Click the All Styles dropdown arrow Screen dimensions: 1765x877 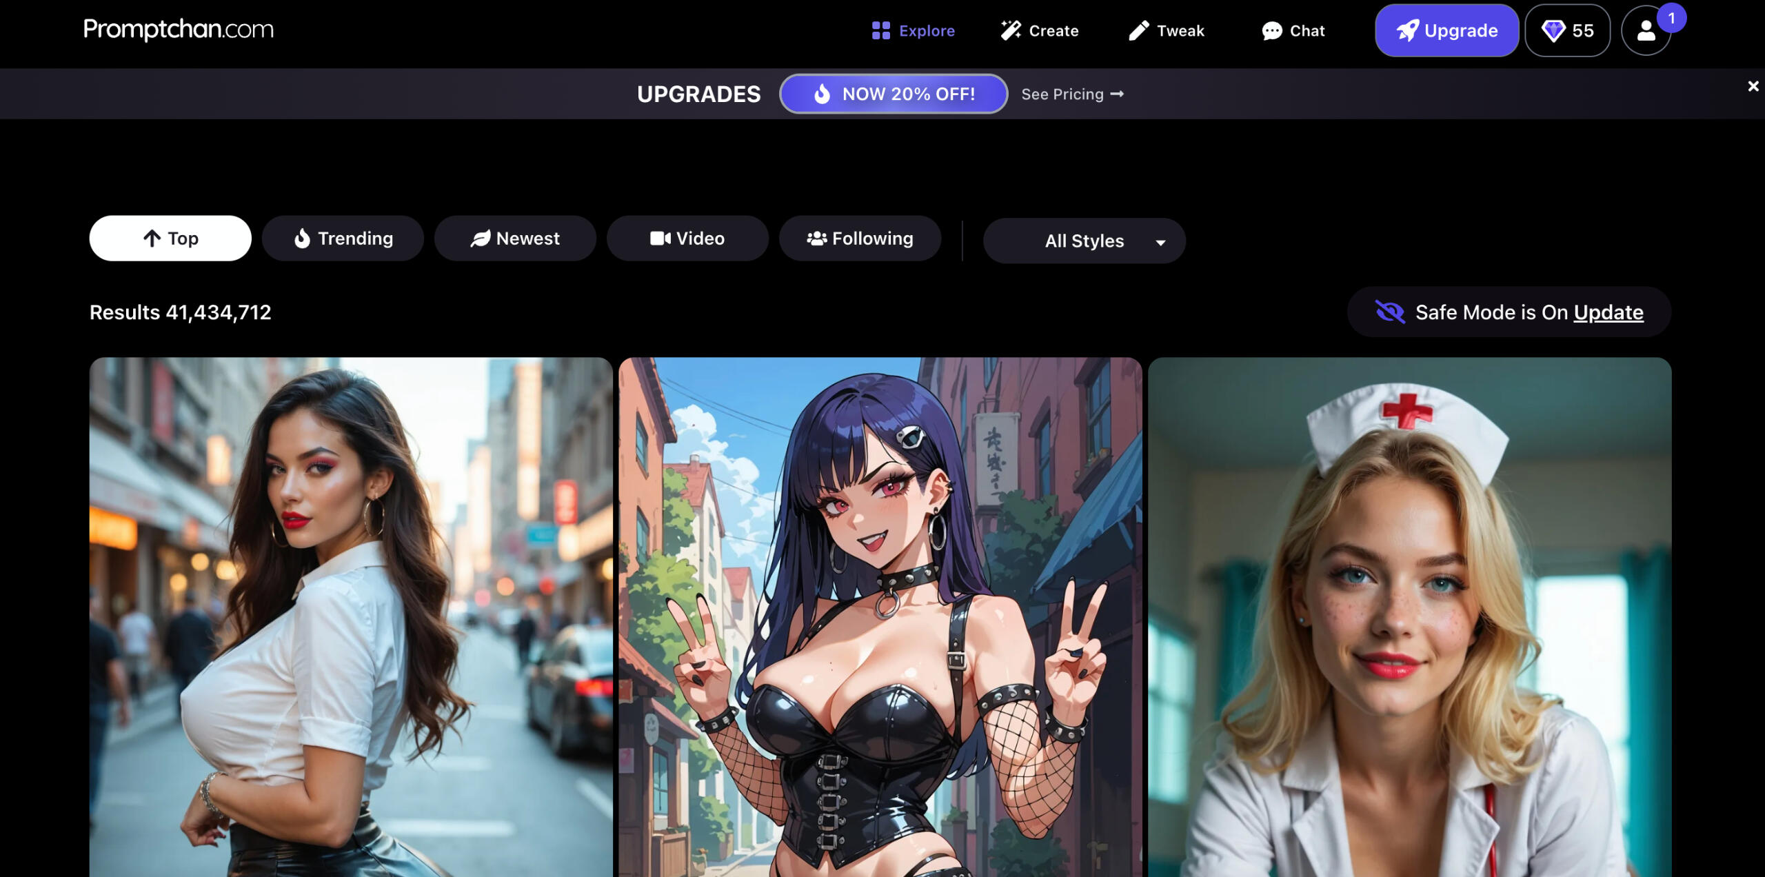click(1160, 242)
